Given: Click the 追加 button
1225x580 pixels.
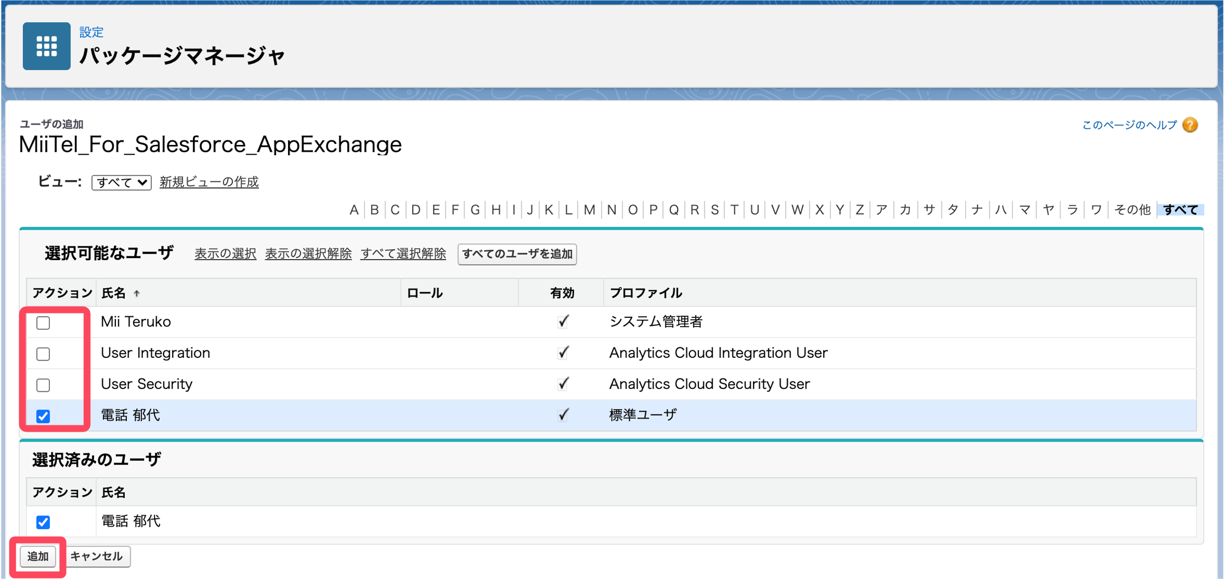Looking at the screenshot, I should pos(38,557).
